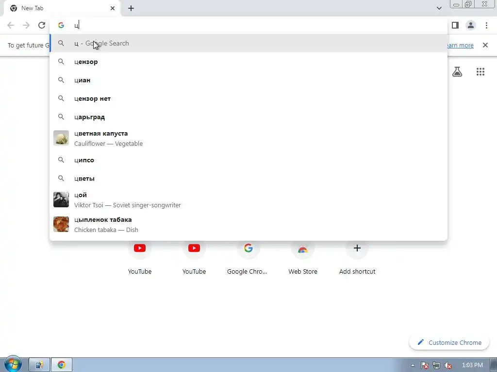Open the Chrome three-dot menu
497x372 pixels.
click(x=486, y=25)
